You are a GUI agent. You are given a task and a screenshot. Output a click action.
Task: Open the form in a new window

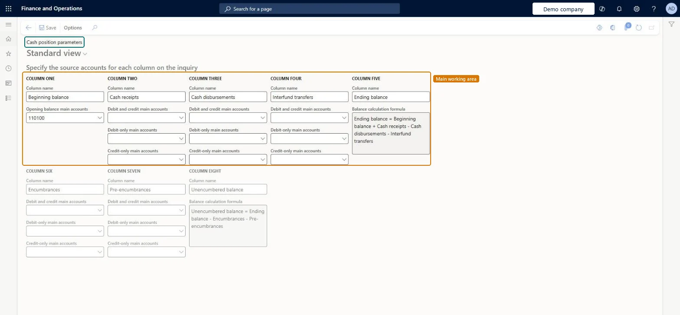tap(651, 28)
